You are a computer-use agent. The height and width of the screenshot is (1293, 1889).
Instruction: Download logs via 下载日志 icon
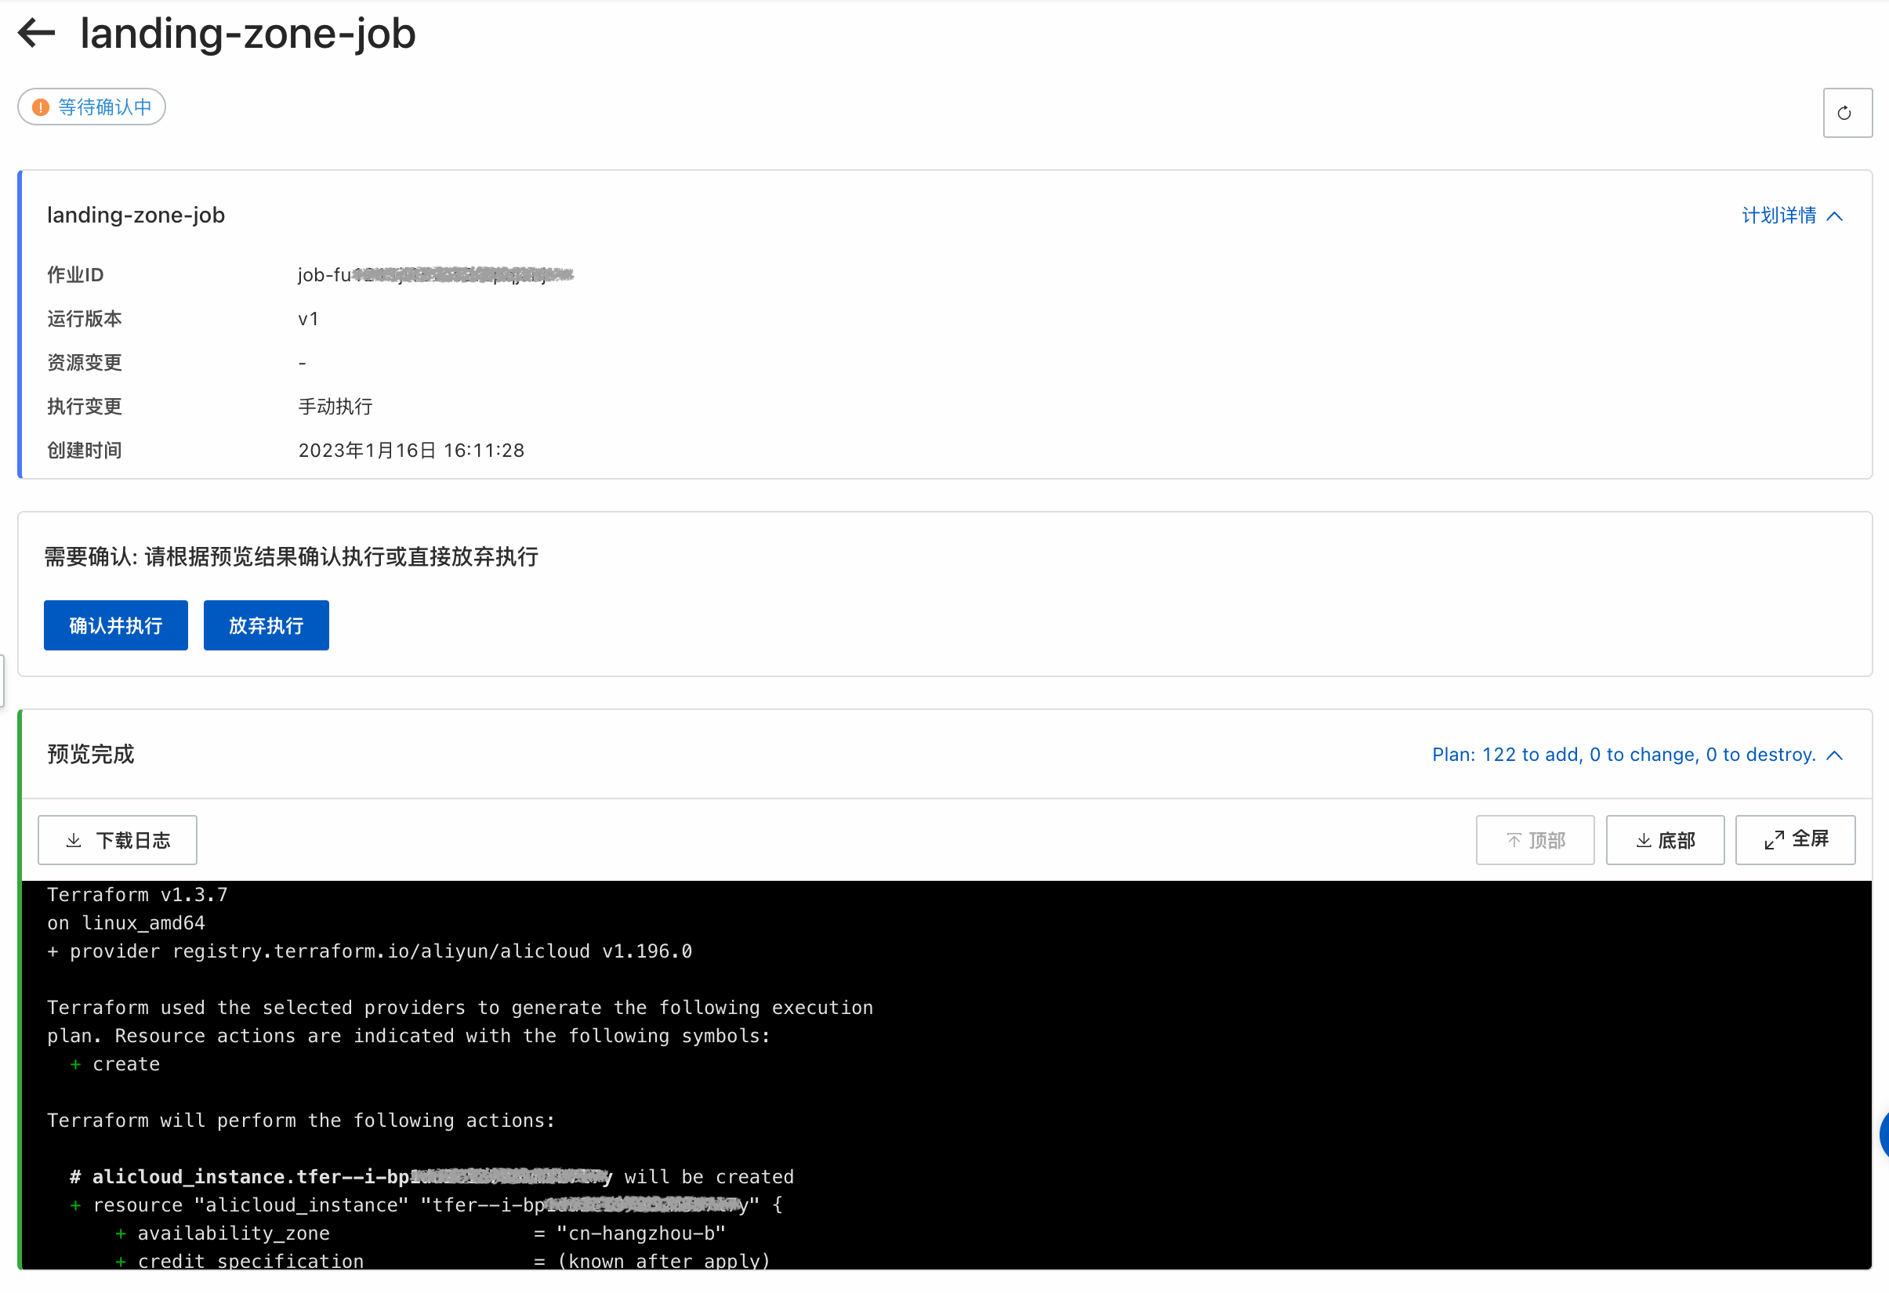pyautogui.click(x=74, y=840)
